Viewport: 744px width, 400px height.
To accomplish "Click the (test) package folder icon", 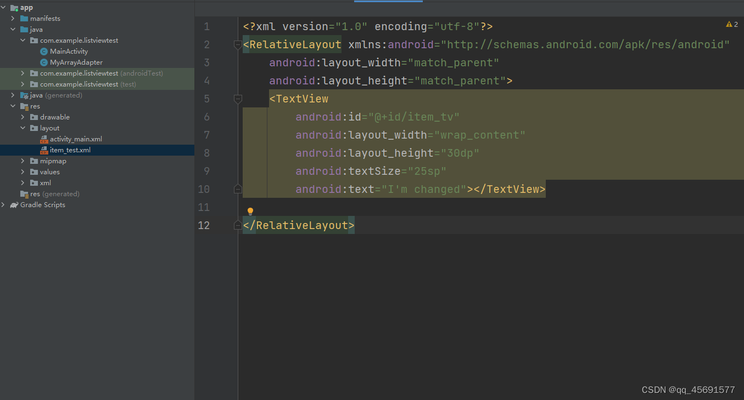I will 34,84.
